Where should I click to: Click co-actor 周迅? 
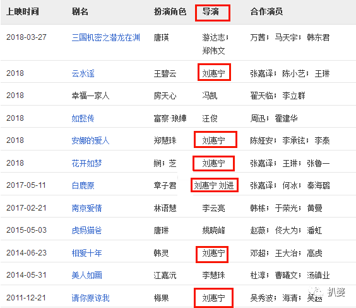[258, 118]
